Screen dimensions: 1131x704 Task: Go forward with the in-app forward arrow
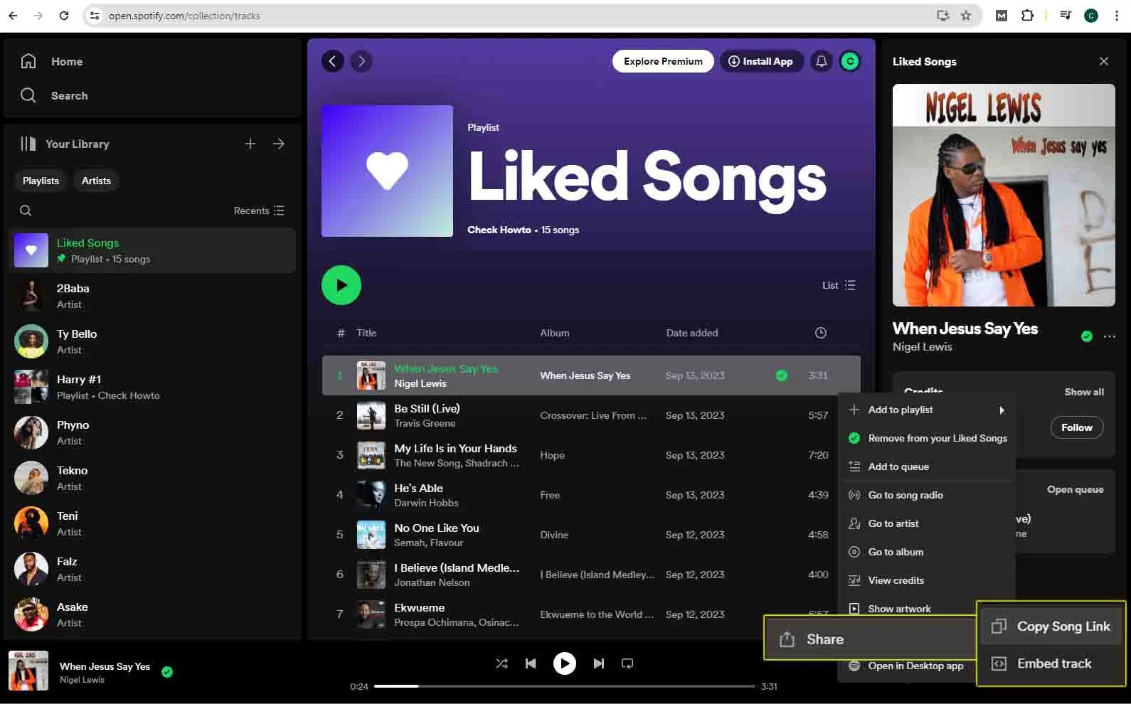(x=361, y=61)
